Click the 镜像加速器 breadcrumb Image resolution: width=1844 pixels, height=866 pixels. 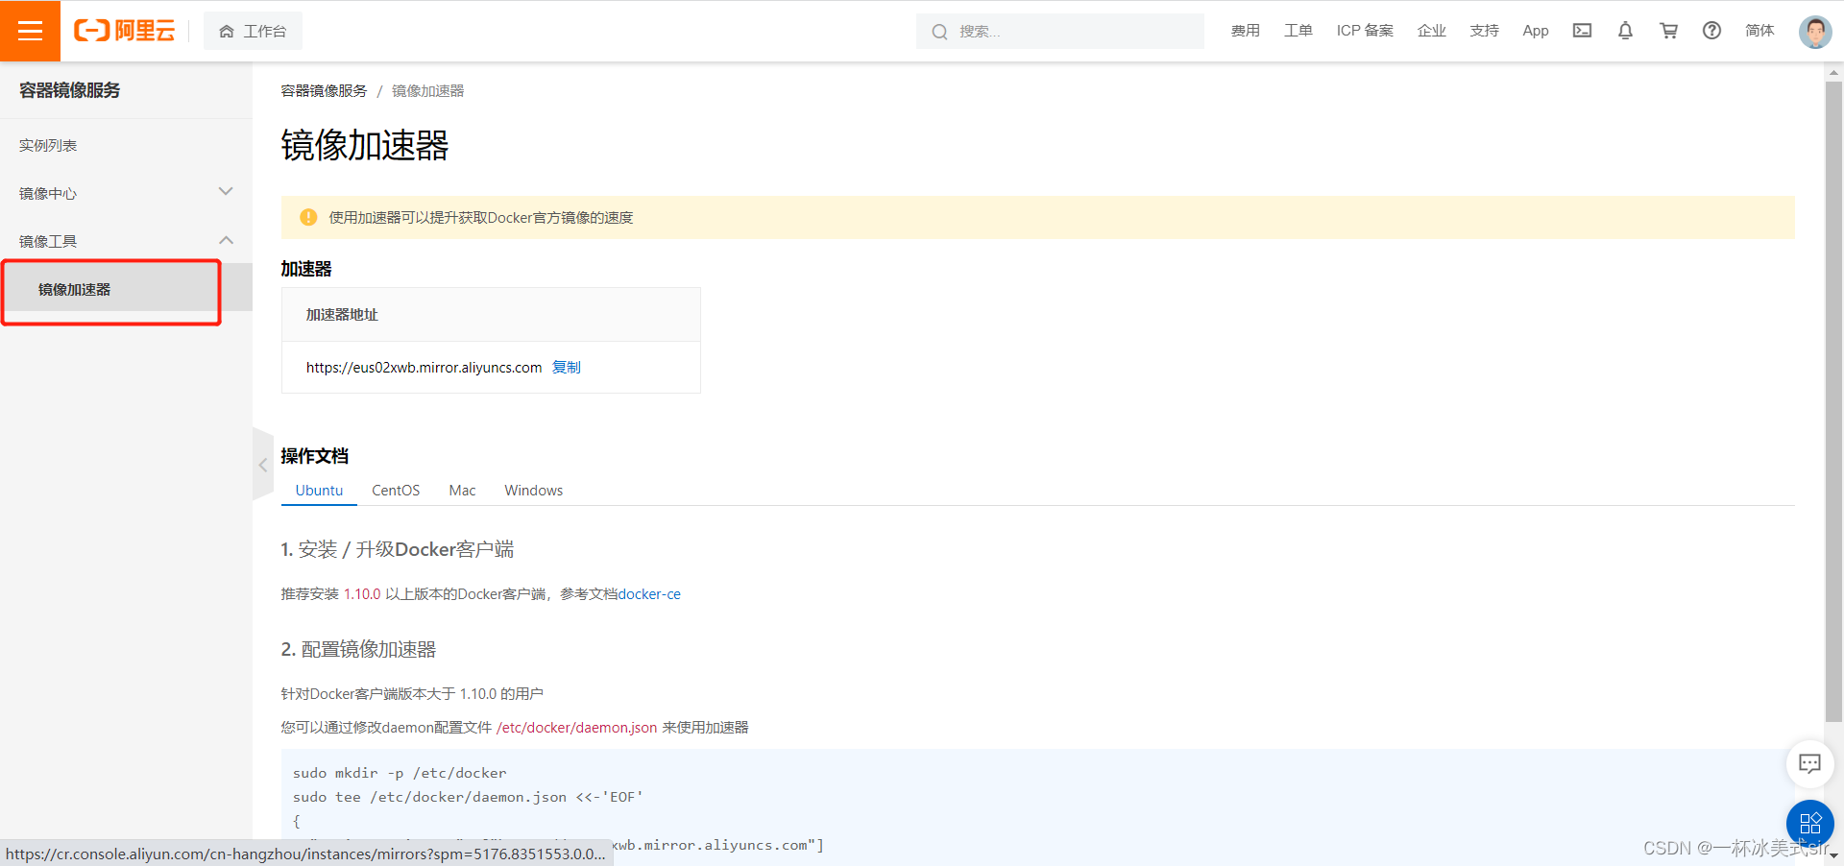pyautogui.click(x=427, y=90)
